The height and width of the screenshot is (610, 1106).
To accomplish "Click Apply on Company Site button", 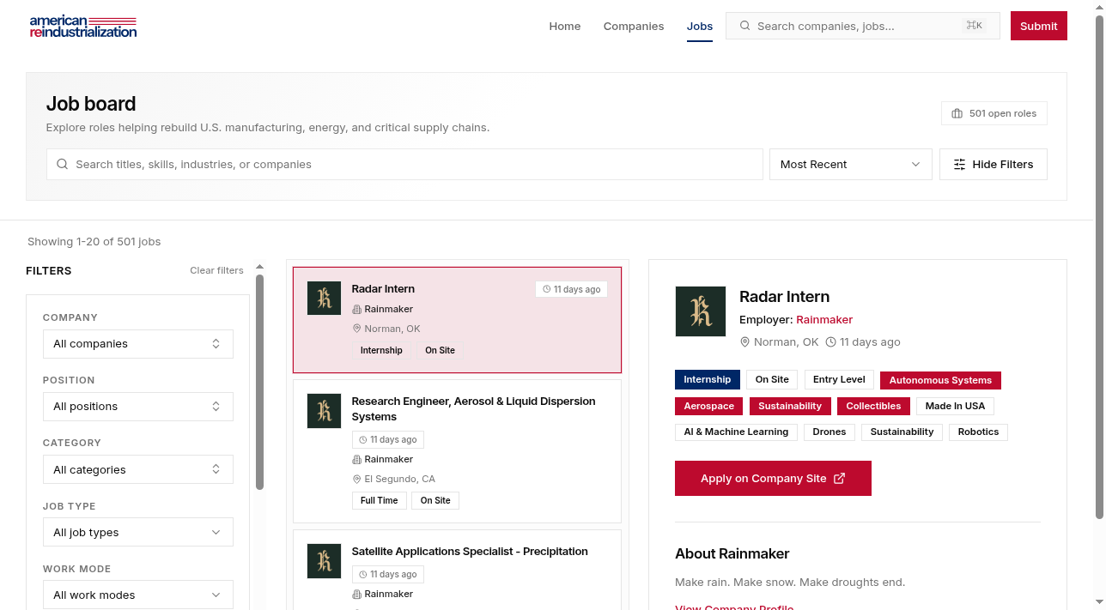I will [773, 478].
